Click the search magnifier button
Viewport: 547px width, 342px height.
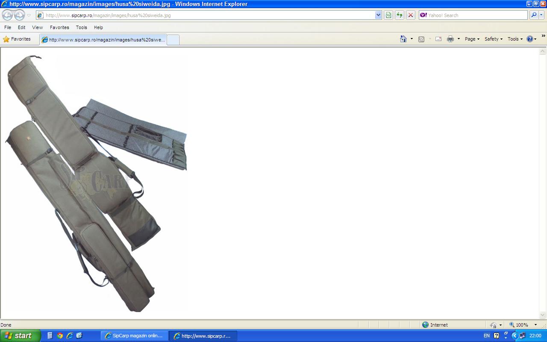[534, 15]
